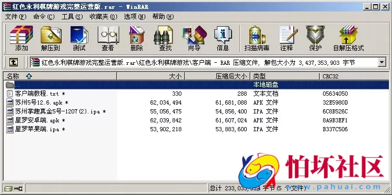The width and height of the screenshot is (392, 195).
Task: Select file 苏州5号12.6.apk
Action: pyautogui.click(x=41, y=102)
